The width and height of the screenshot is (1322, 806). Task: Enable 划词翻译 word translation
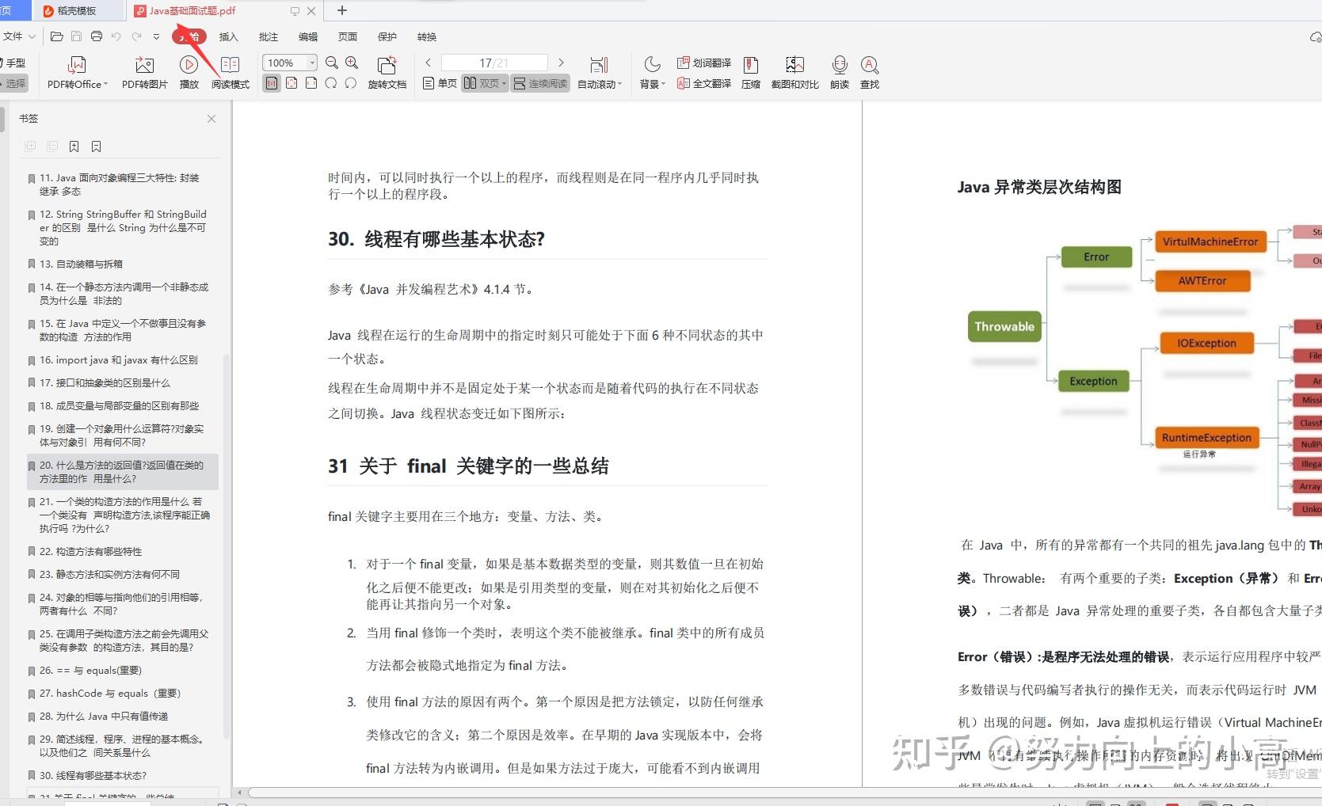click(x=704, y=63)
